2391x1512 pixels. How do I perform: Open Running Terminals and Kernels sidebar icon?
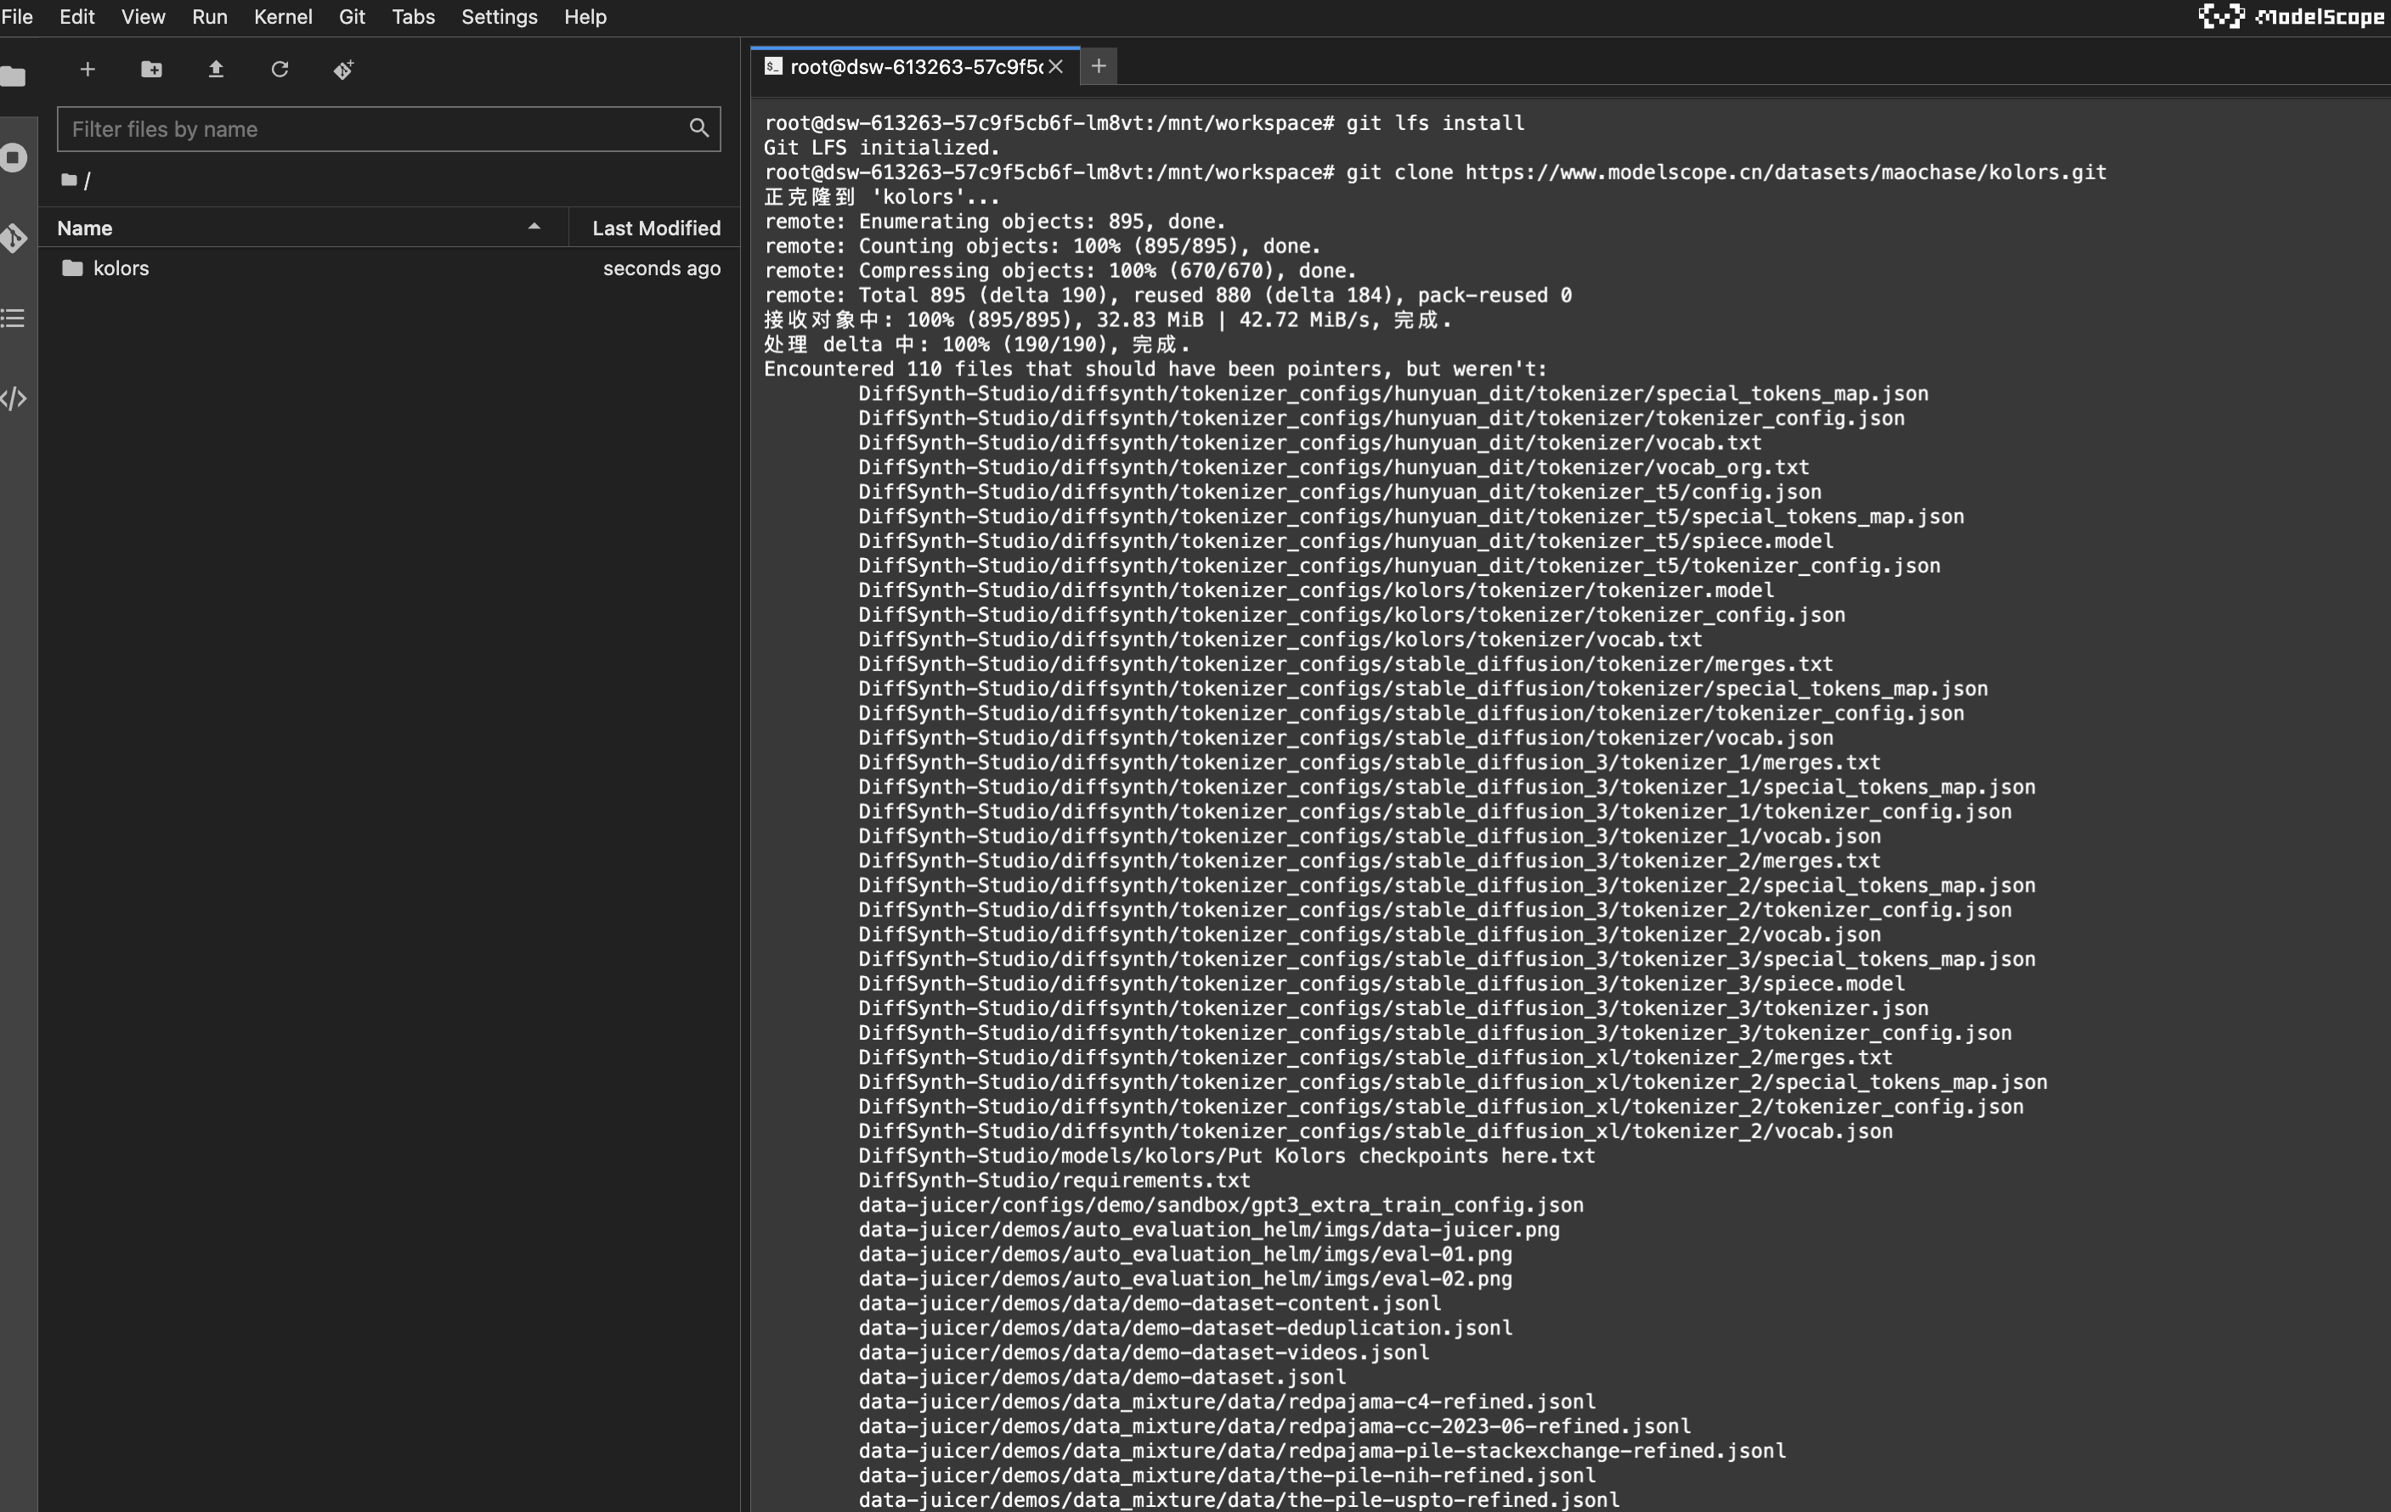tap(14, 157)
